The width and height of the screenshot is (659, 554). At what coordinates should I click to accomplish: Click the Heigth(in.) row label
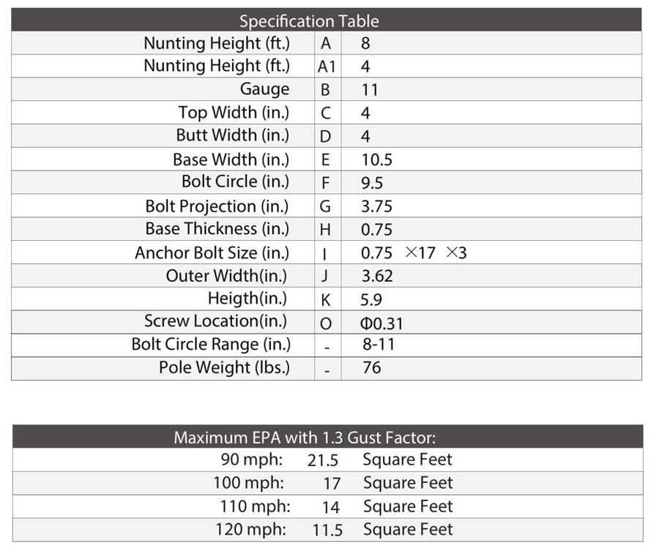coord(247,299)
